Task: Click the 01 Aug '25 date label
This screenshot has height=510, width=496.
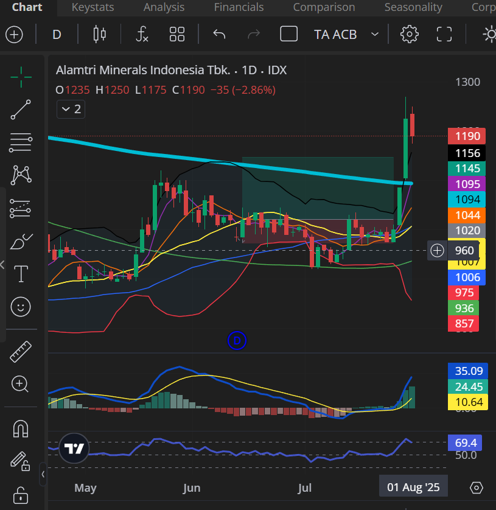Action: click(x=413, y=487)
